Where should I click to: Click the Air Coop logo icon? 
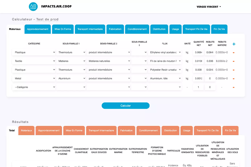click(33, 6)
